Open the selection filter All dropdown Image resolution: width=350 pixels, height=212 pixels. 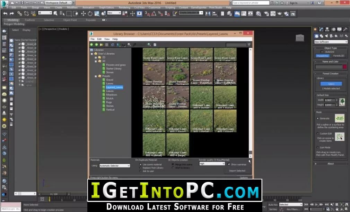[45, 13]
